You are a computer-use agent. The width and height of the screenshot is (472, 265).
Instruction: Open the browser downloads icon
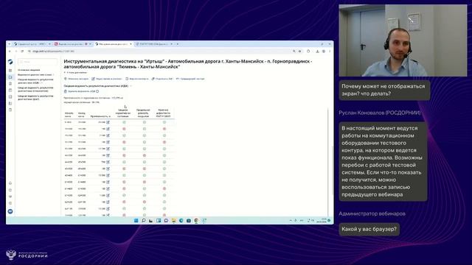[317, 52]
